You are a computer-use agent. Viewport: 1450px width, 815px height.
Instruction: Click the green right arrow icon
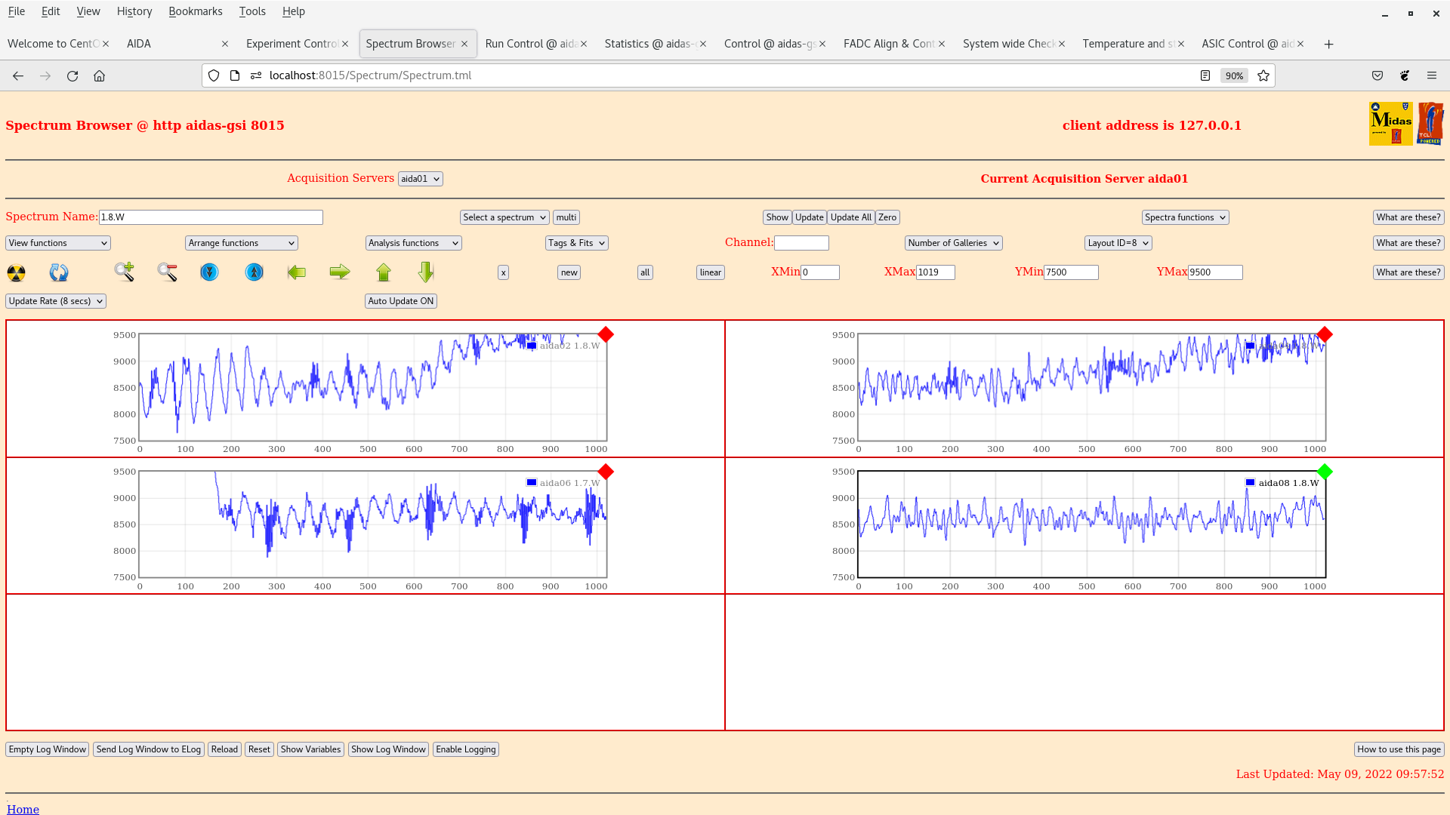pos(340,272)
